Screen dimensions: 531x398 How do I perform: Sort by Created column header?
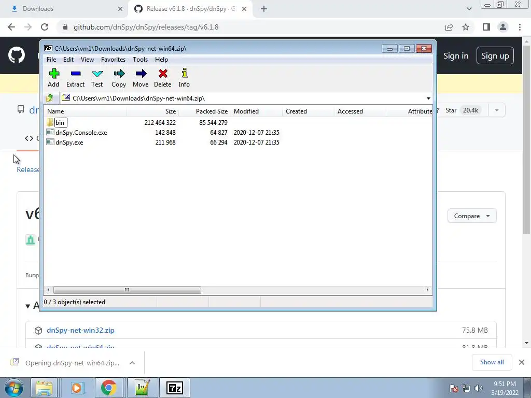pos(308,111)
